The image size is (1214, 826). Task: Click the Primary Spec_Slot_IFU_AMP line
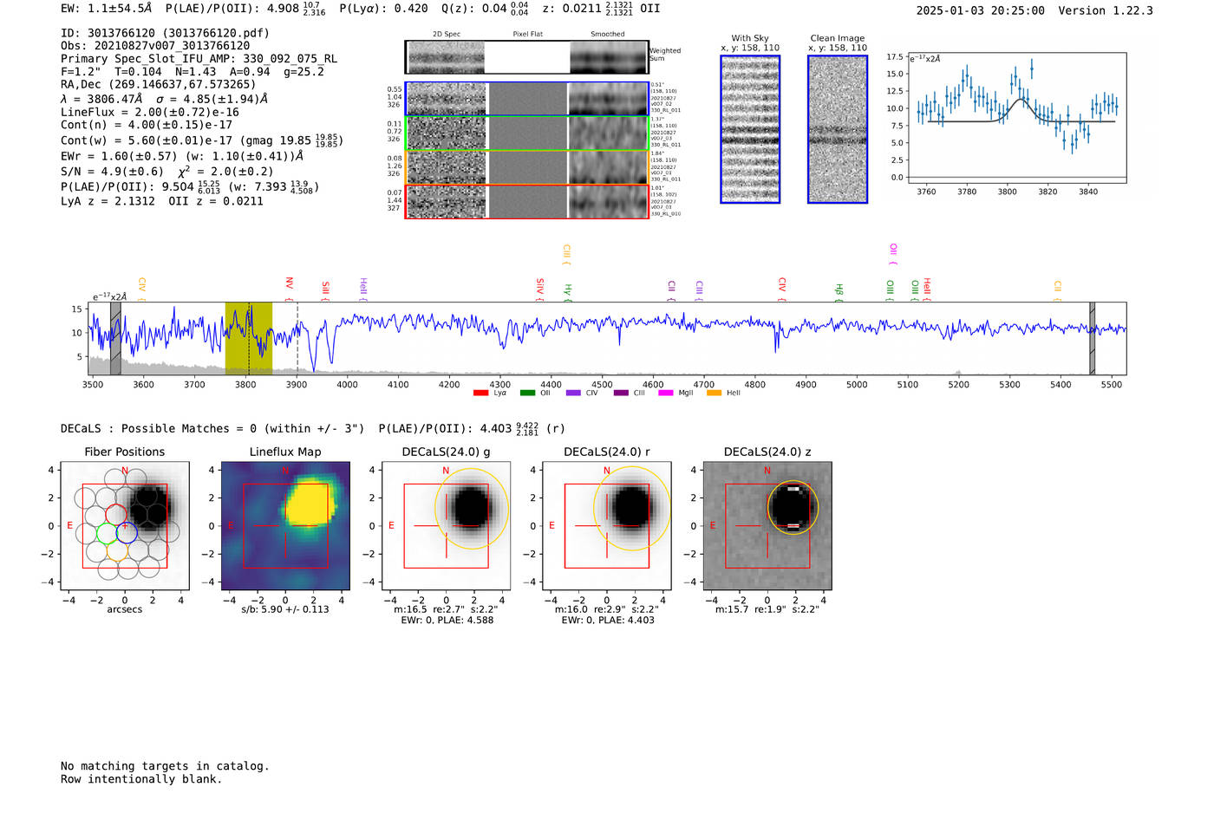tap(199, 59)
